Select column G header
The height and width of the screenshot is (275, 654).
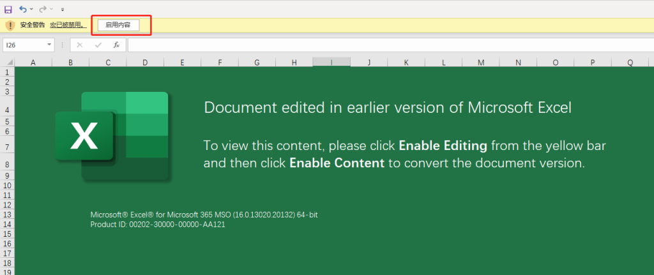pyautogui.click(x=257, y=63)
